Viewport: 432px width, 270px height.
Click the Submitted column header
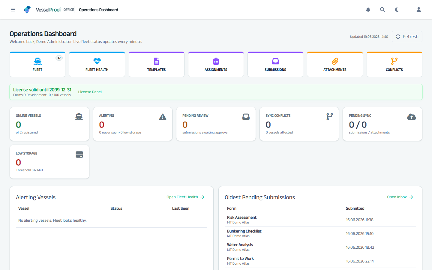tap(355, 208)
